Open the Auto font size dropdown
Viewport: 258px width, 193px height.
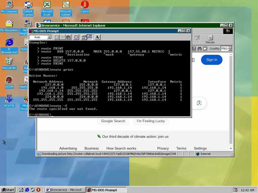(49, 37)
